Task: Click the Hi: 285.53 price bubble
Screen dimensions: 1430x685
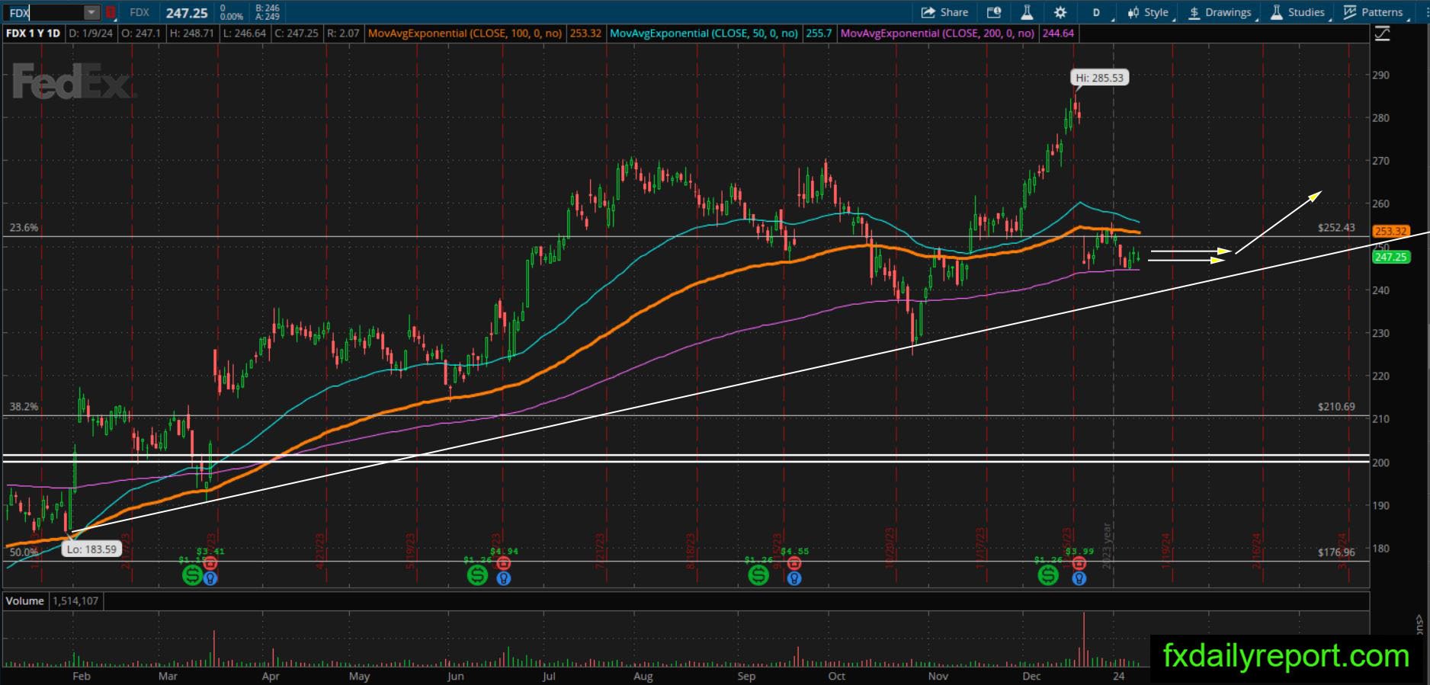Action: coord(1098,78)
